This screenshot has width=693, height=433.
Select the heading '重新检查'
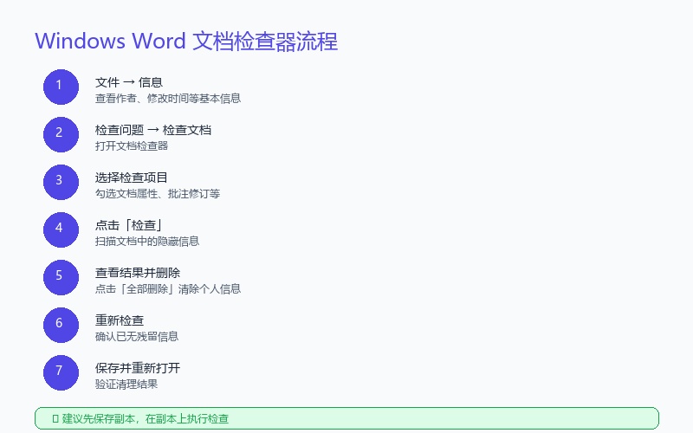pos(120,320)
